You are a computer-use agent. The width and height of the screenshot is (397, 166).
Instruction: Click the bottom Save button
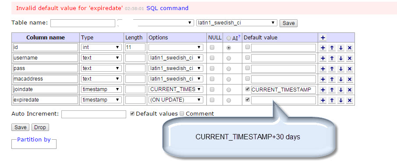point(20,127)
